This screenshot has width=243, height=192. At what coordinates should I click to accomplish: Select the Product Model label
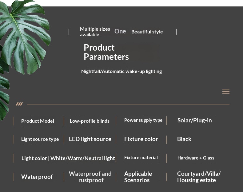point(38,121)
